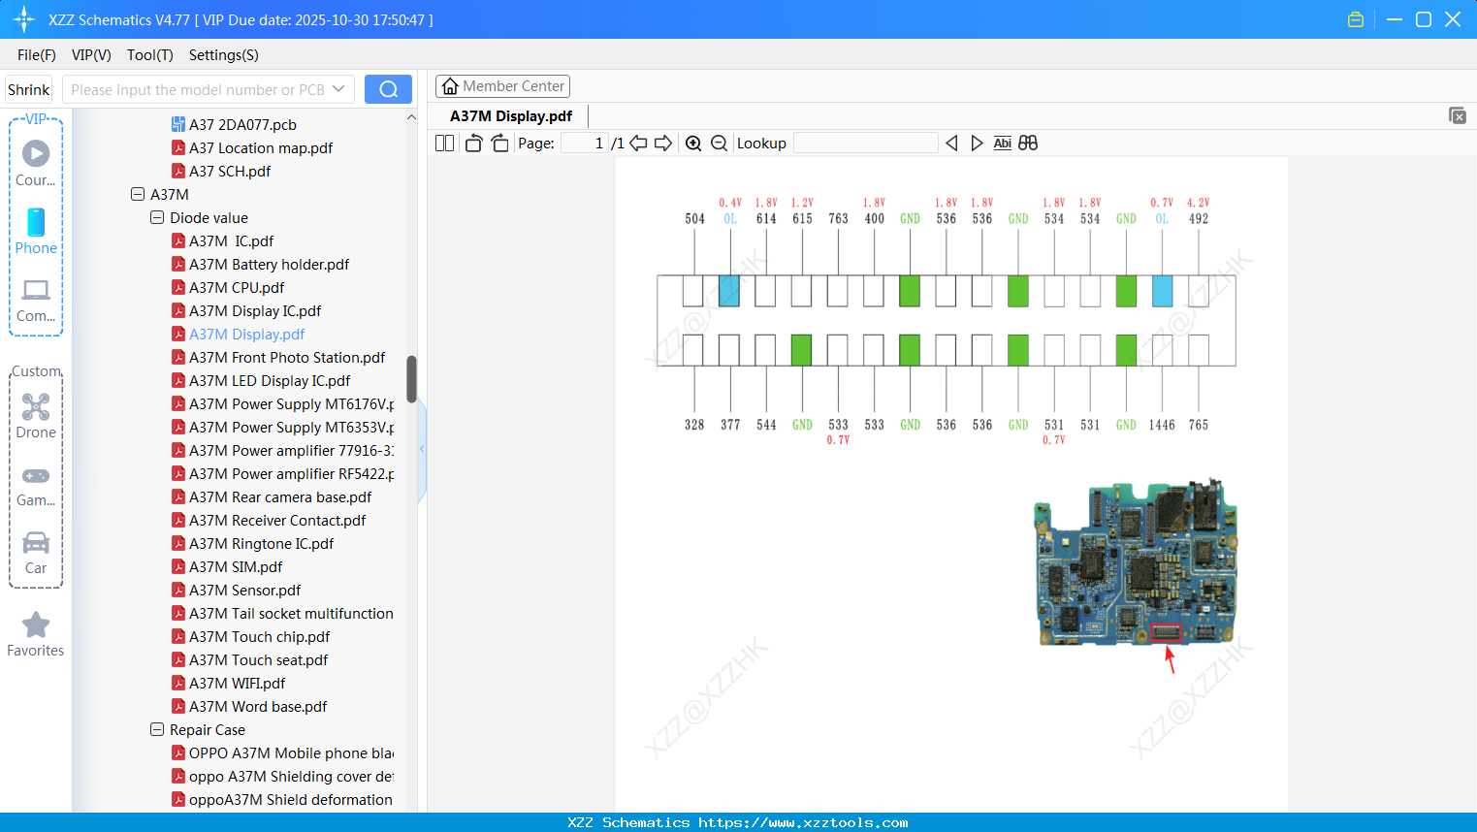Collapse the Diode value tree folder
This screenshot has width=1477, height=832.
(157, 217)
